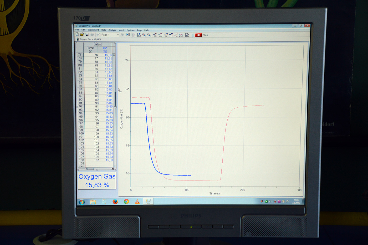Click the table scroll up arrow
Screen dimensions: 368x245
[114, 55]
